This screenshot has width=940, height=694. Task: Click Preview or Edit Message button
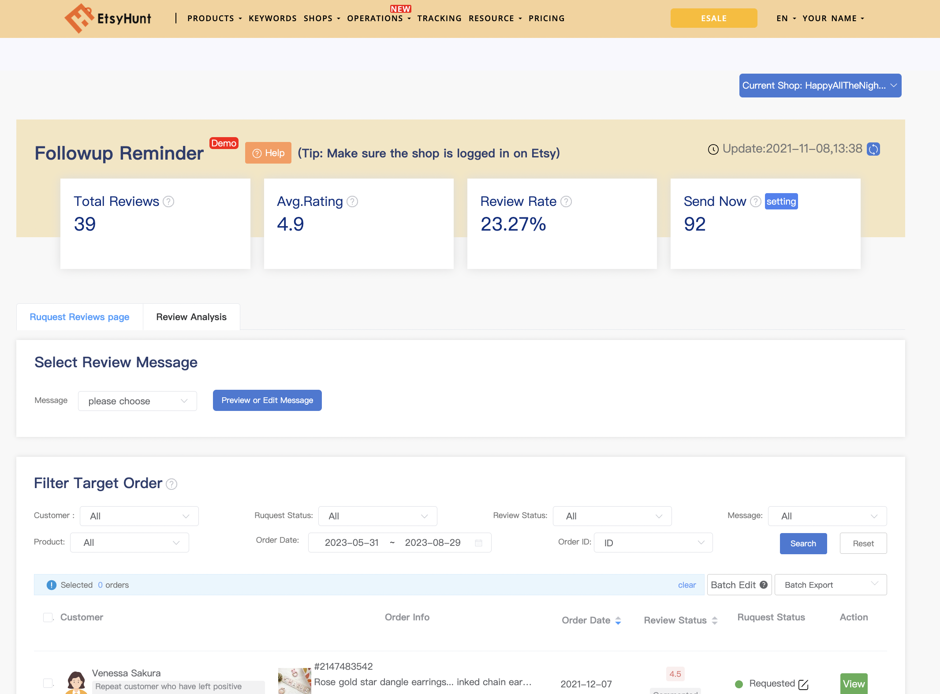click(267, 400)
